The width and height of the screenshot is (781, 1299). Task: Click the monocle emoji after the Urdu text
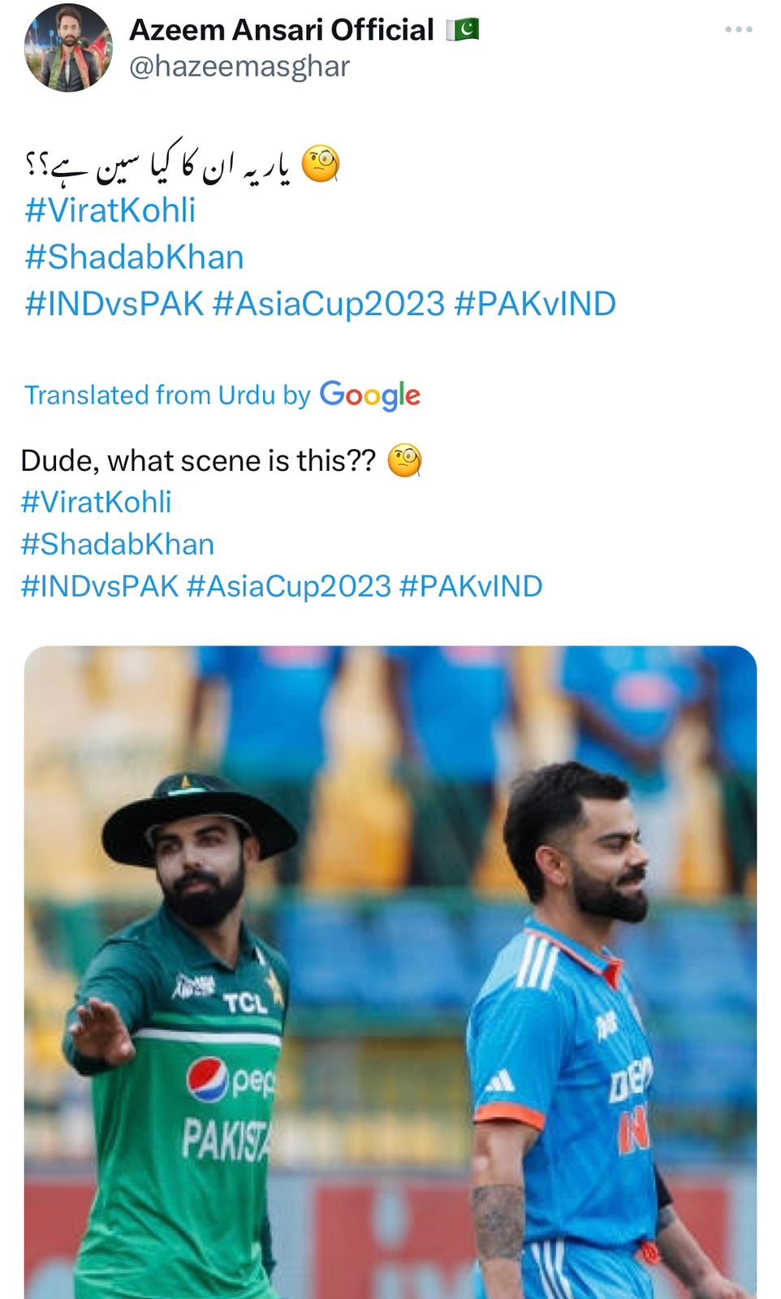click(321, 164)
